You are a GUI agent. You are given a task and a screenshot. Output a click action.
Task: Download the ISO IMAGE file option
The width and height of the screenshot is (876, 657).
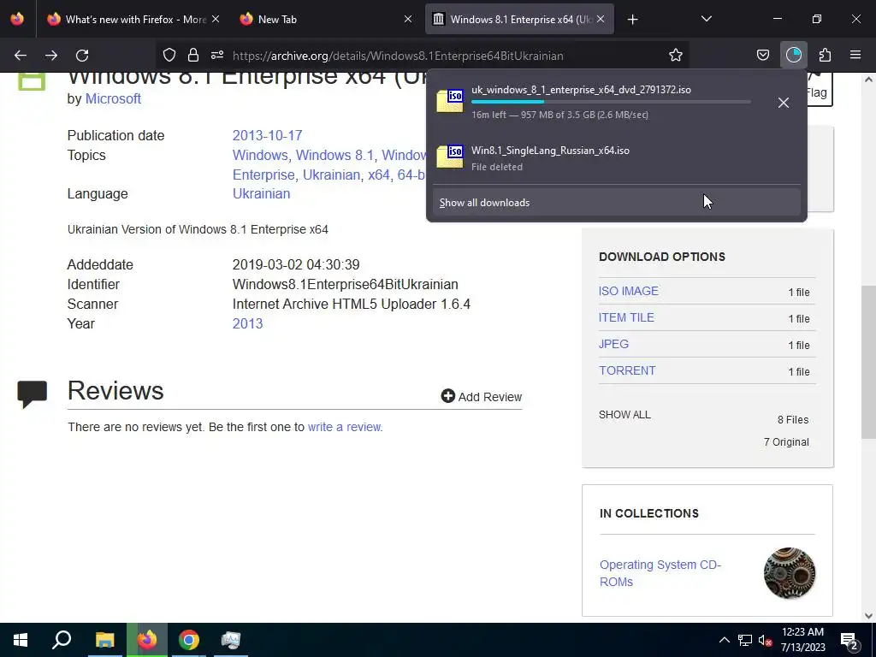click(x=629, y=291)
